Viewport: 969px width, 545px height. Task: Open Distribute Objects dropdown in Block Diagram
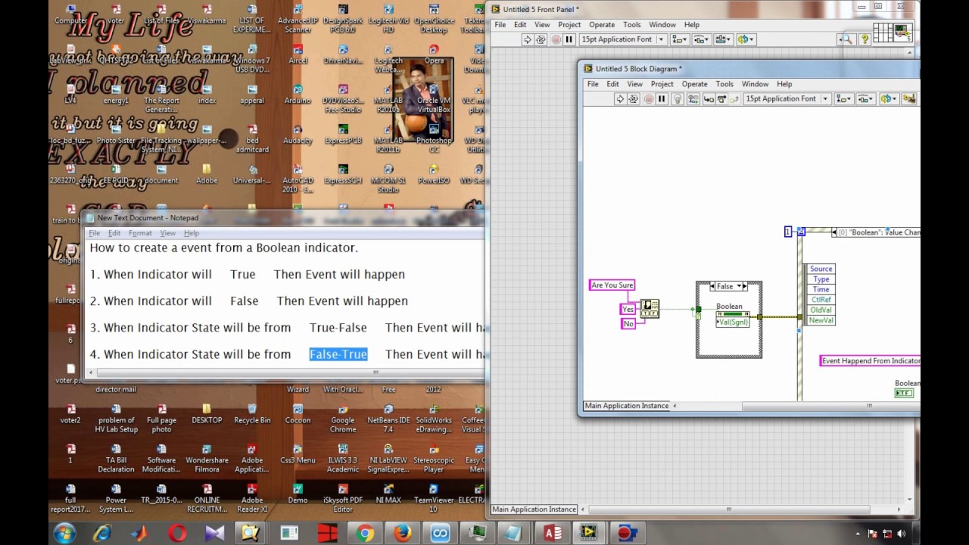coord(866,99)
